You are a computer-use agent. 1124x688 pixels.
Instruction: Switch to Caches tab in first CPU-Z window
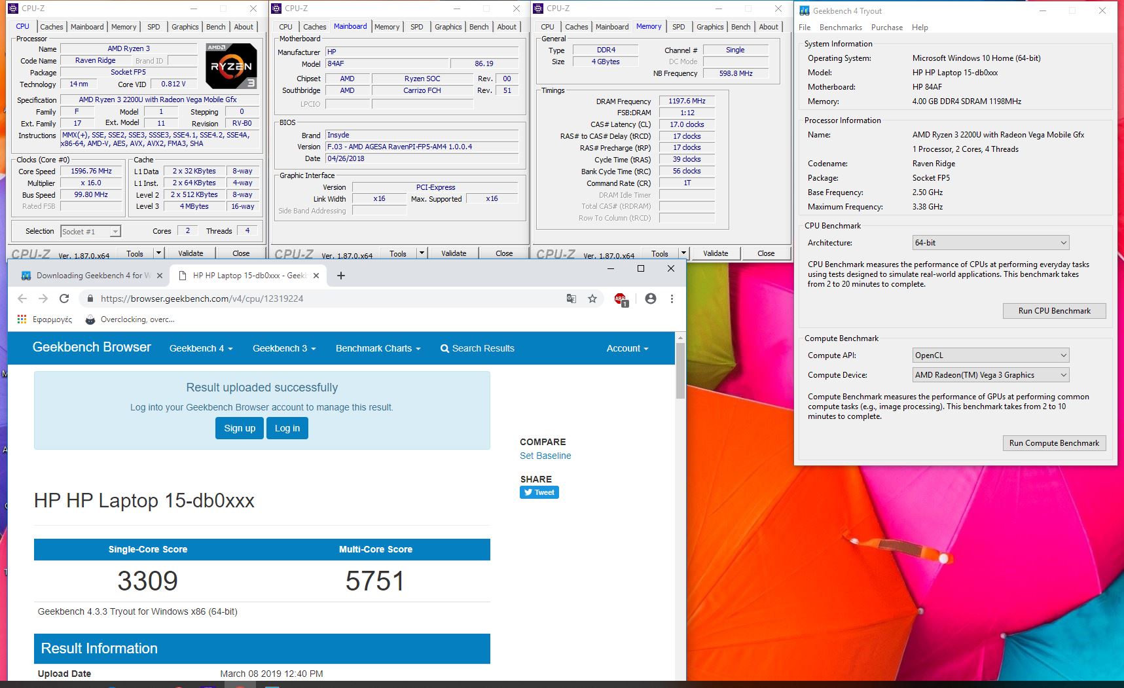(52, 27)
